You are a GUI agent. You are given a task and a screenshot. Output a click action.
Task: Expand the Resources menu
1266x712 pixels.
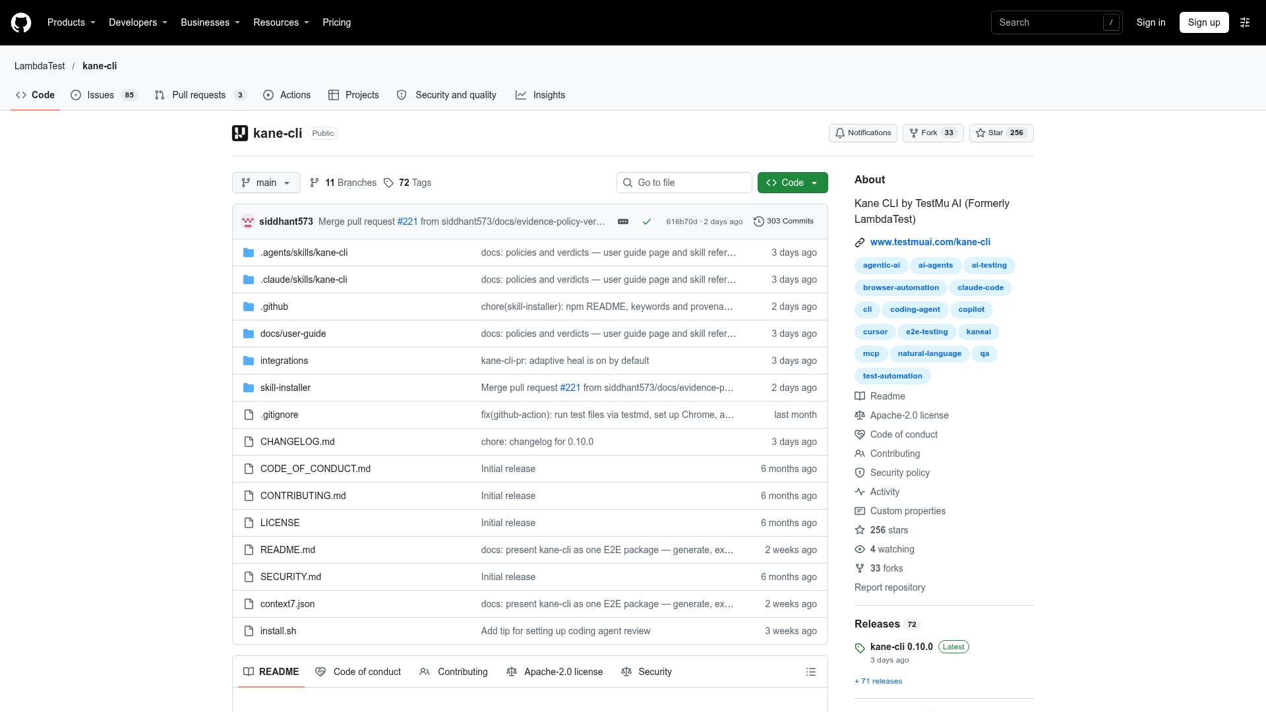point(281,22)
